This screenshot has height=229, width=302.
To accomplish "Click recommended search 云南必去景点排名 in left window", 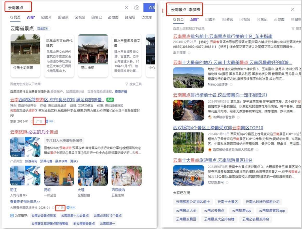I will (44, 215).
